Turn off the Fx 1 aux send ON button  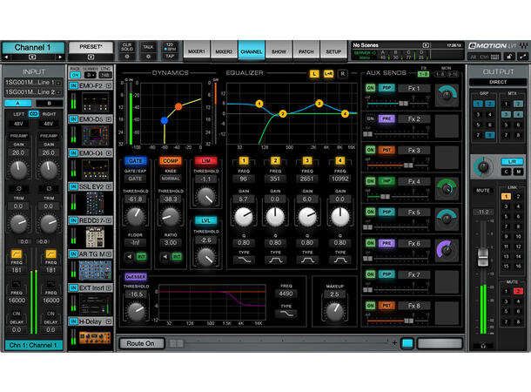point(370,88)
